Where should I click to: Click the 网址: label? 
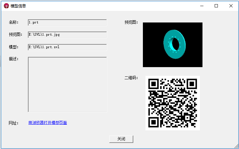[13, 123]
